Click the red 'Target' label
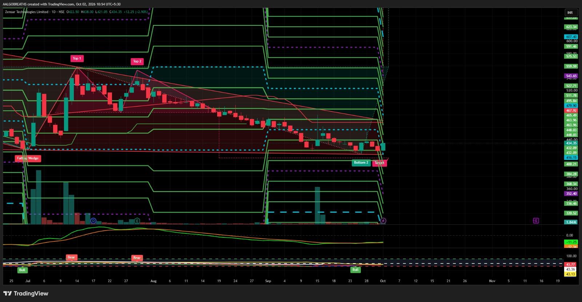This screenshot has width=582, height=302. pyautogui.click(x=379, y=163)
